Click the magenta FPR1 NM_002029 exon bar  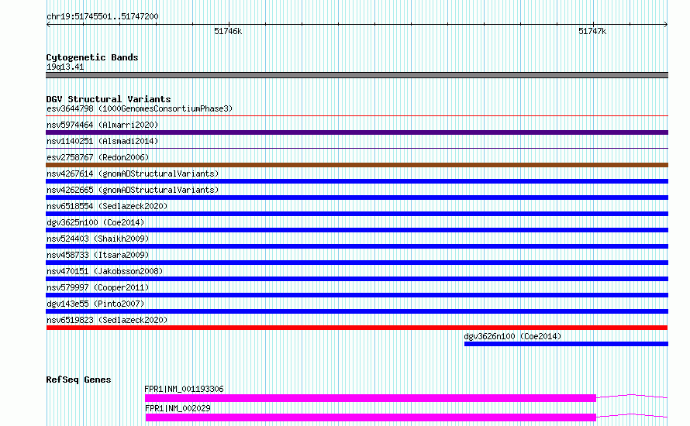click(371, 417)
